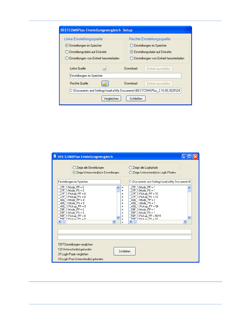251x325 pixels.
Task: Click the Linke Quelle path field
Action: tap(125, 76)
